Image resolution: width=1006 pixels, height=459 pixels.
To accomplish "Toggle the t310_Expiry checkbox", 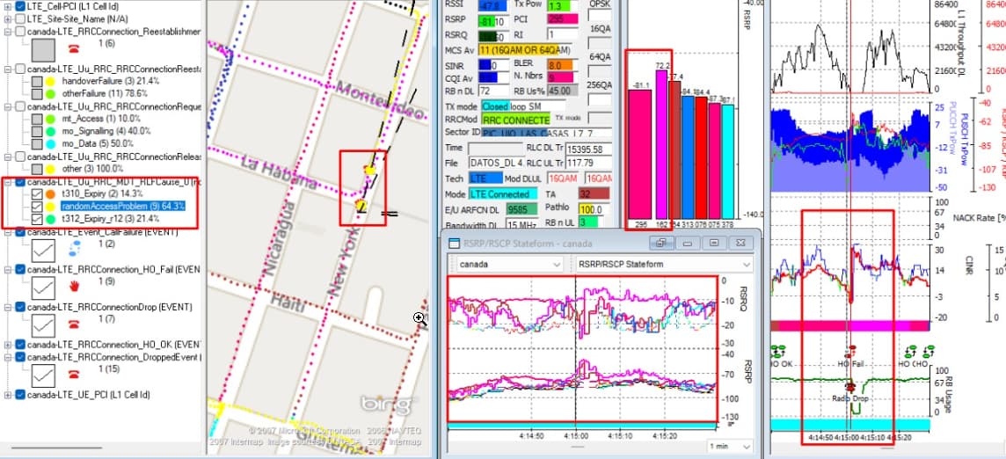I will (x=36, y=194).
